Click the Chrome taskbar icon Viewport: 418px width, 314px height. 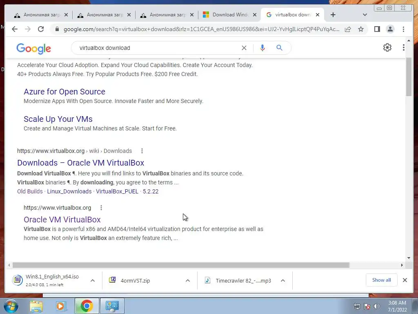pos(87,306)
